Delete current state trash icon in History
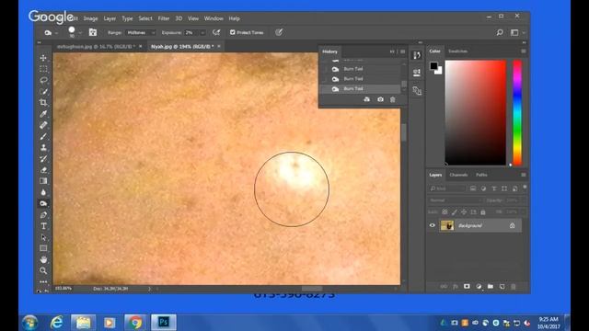Viewport: 589px width, 331px height. coord(393,99)
